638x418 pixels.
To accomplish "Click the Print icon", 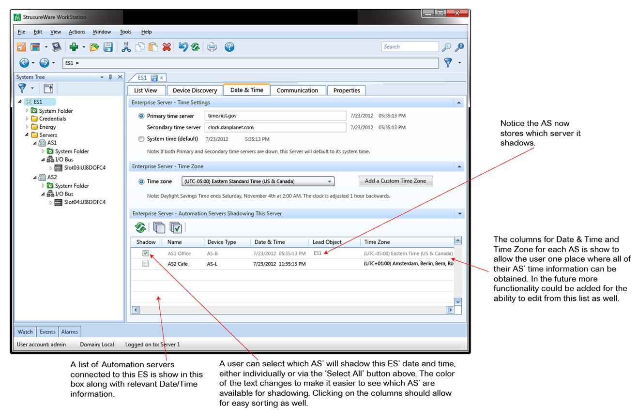I will 212,47.
